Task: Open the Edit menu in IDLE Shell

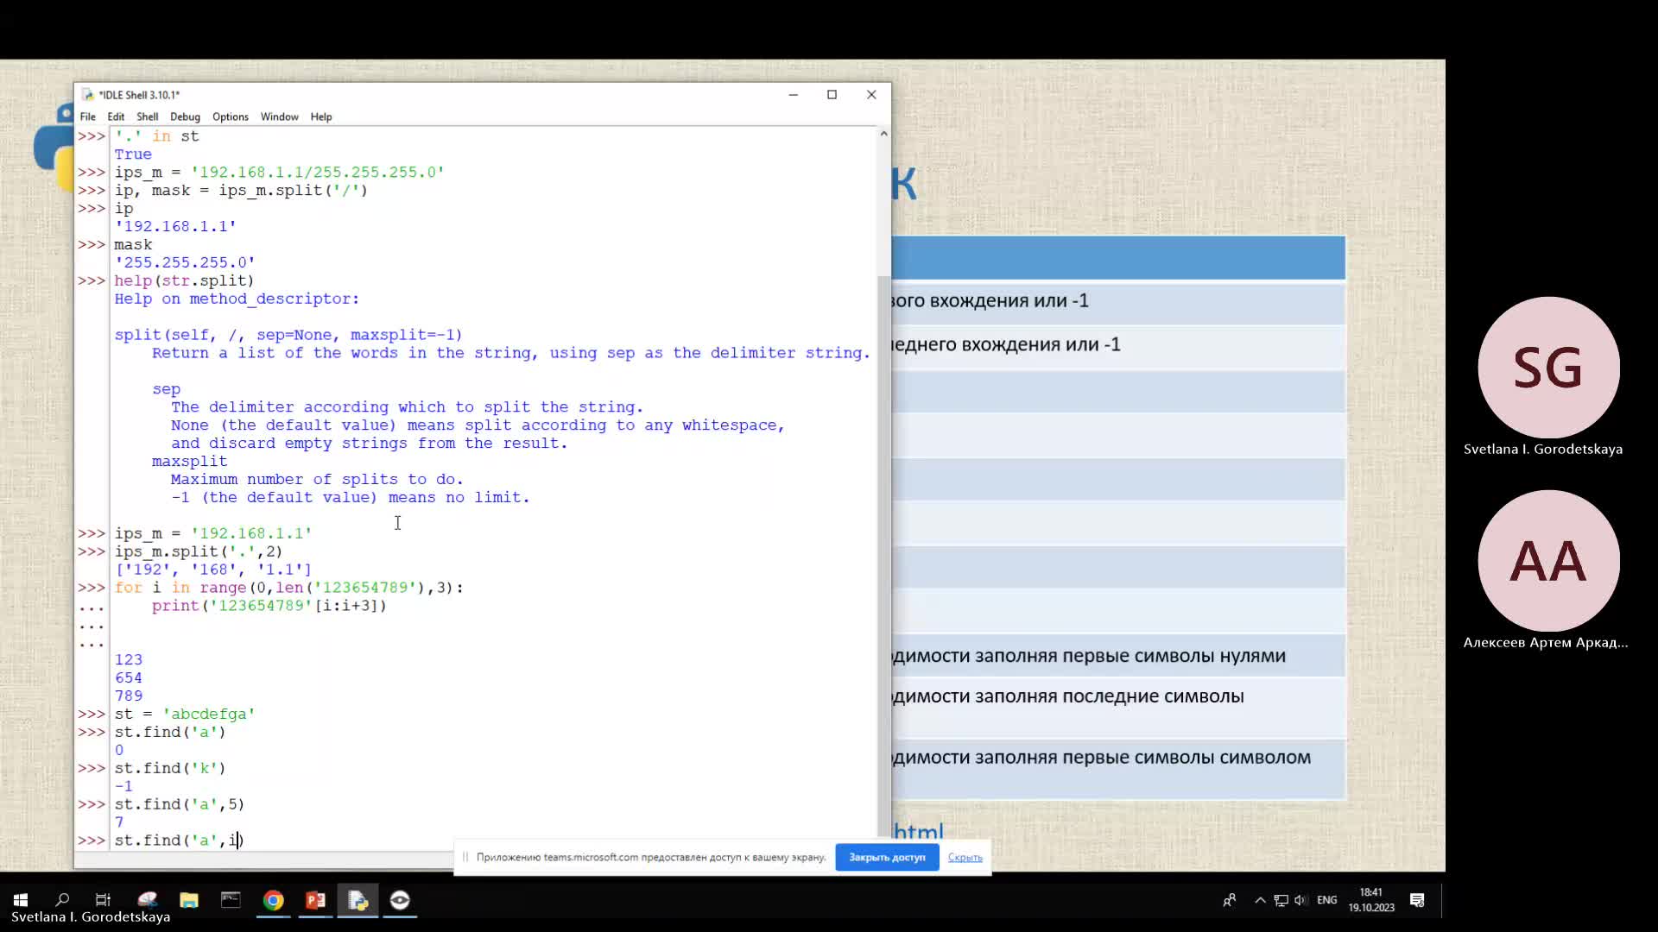Action: tap(116, 116)
